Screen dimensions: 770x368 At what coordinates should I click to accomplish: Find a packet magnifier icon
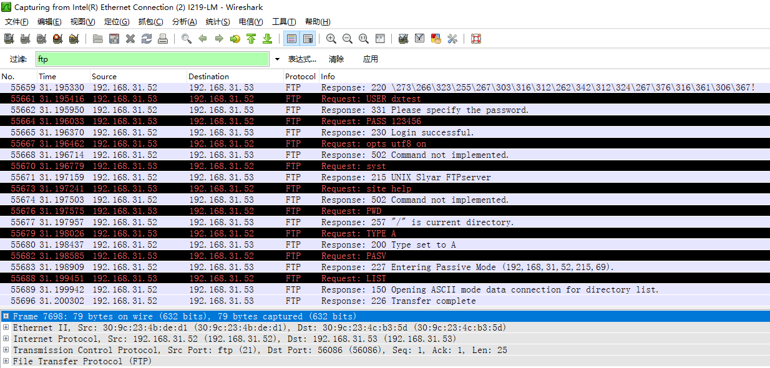pyautogui.click(x=187, y=39)
